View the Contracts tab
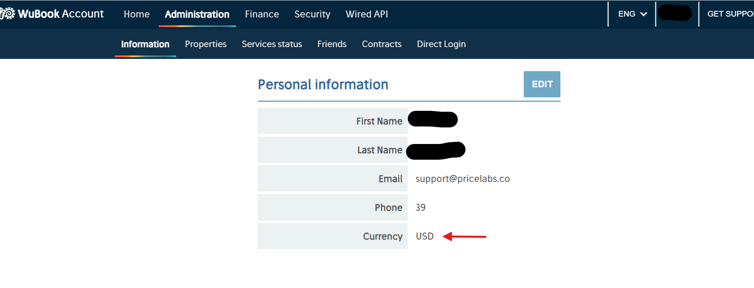Image resolution: width=754 pixels, height=288 pixels. (x=382, y=44)
